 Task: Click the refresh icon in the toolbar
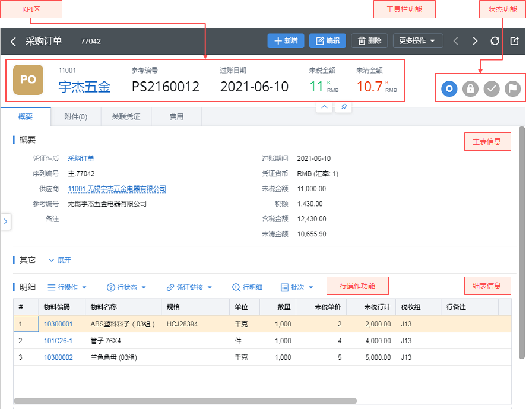(495, 41)
